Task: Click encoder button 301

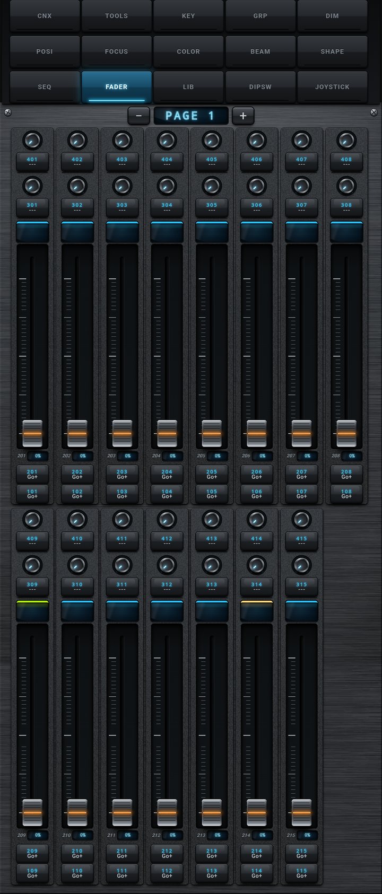Action: tap(32, 207)
